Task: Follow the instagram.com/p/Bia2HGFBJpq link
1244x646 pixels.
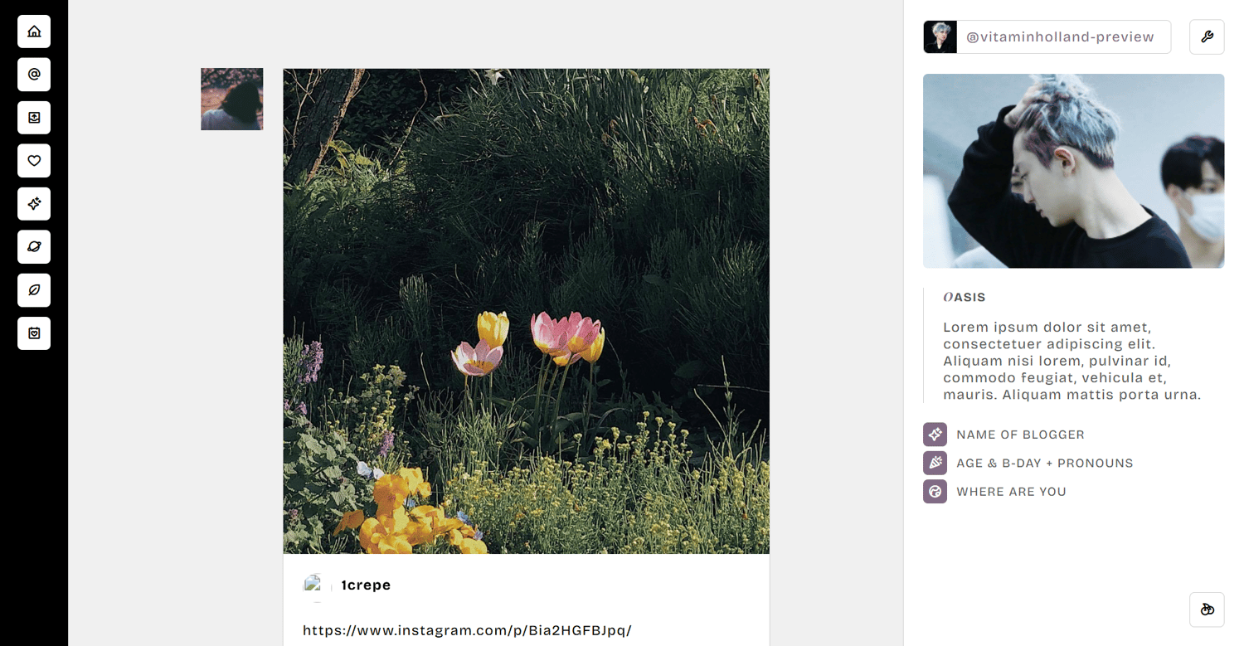Action: 467,630
